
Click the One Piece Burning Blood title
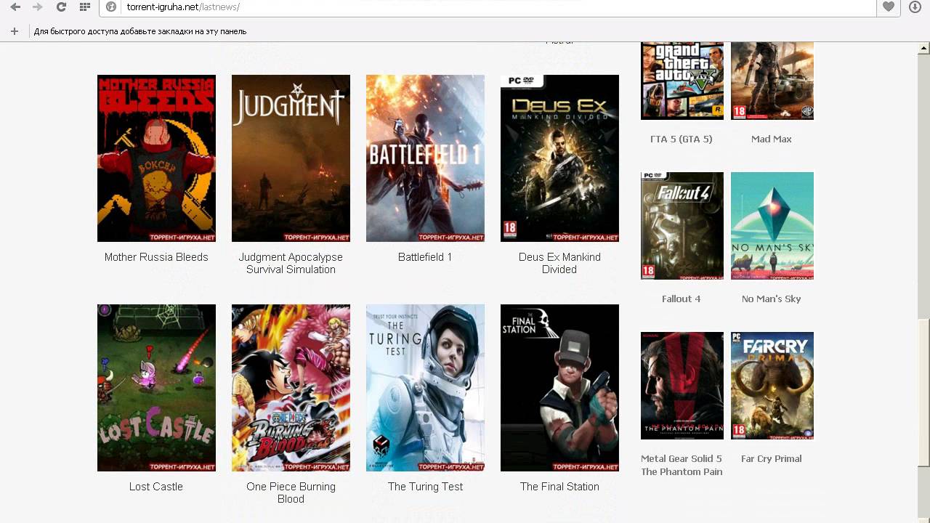click(x=291, y=492)
